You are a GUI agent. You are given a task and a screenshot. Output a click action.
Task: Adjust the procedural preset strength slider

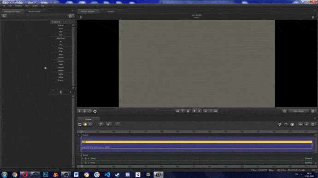61,92
